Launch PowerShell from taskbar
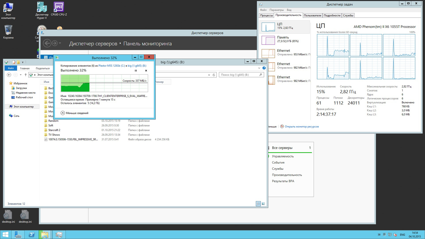This screenshot has width=425, height=239. (x=32, y=235)
